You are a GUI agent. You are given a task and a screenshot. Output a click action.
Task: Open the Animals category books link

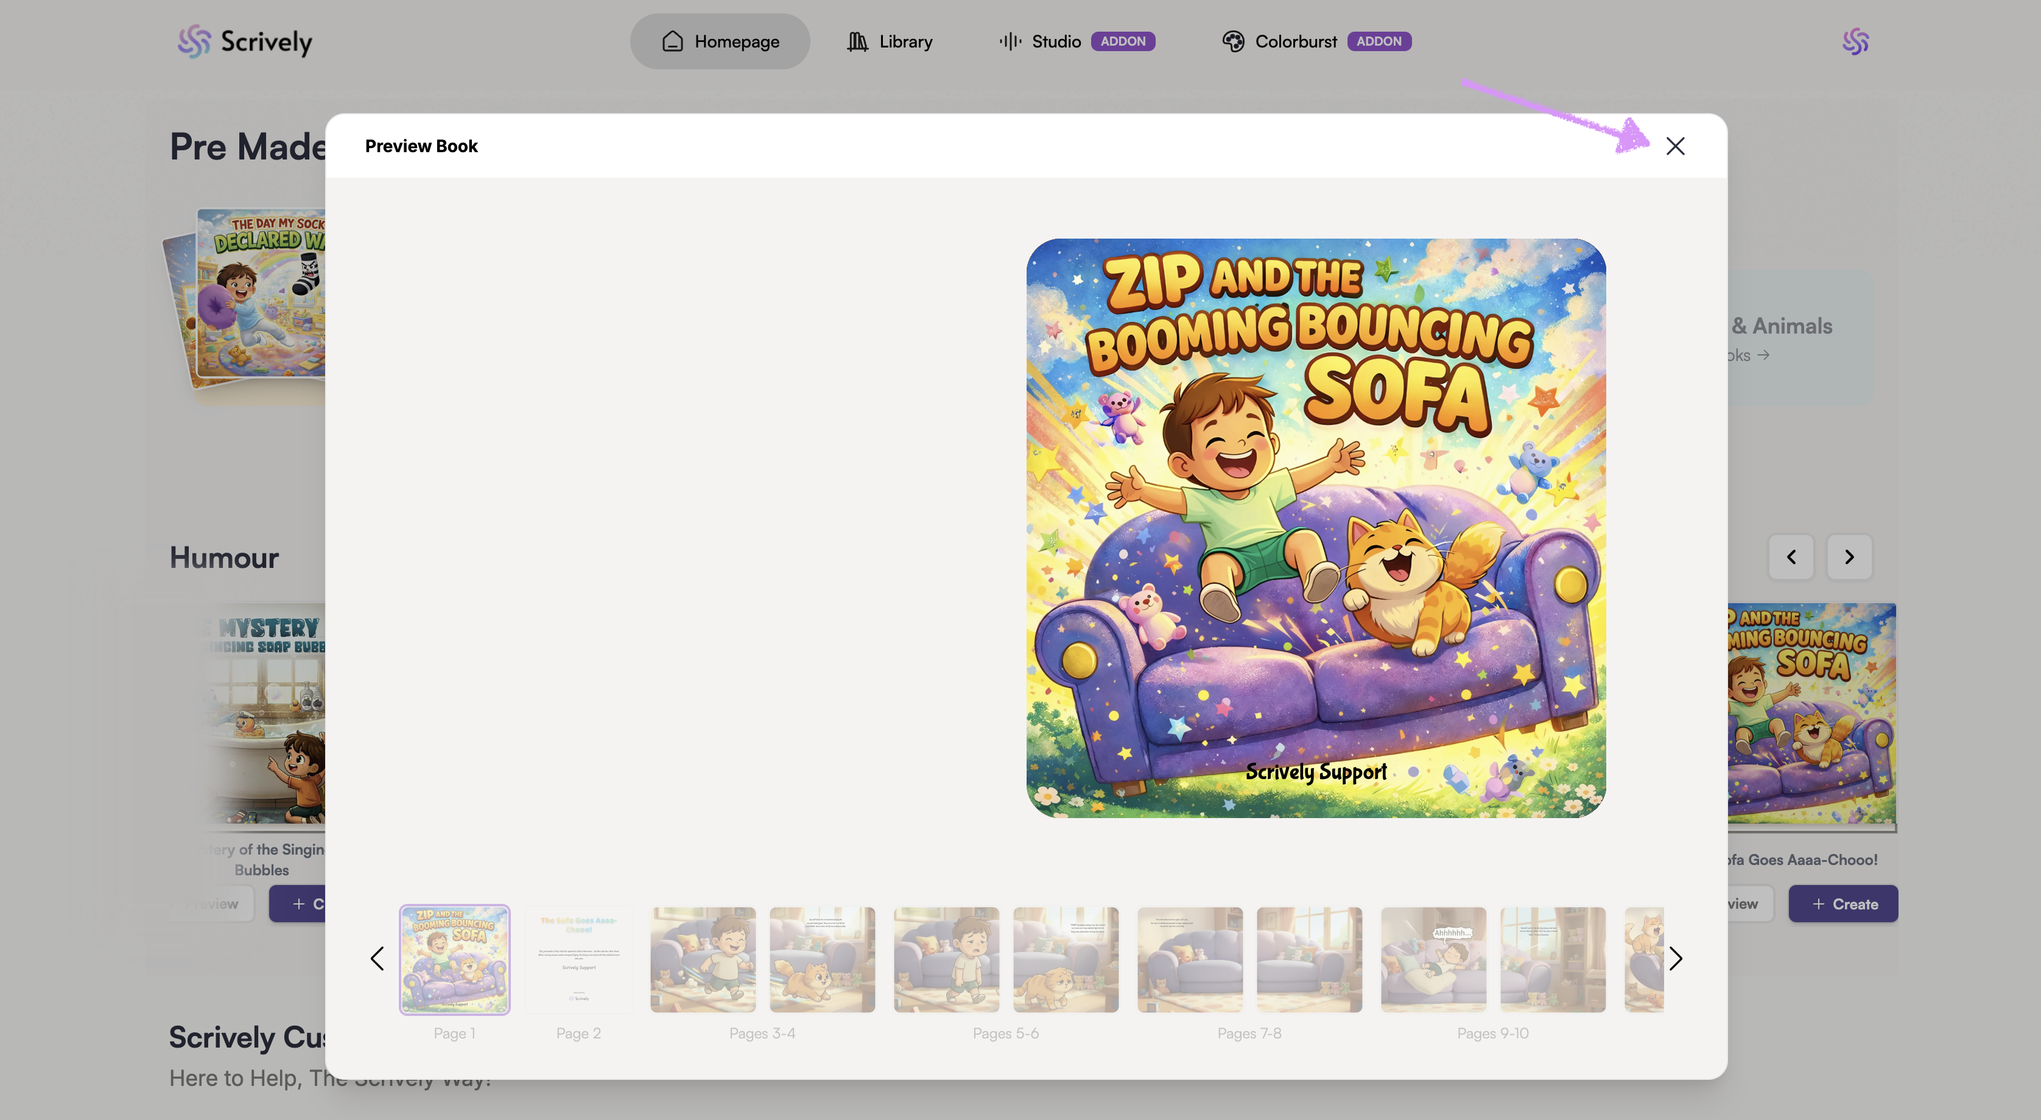pos(1751,355)
